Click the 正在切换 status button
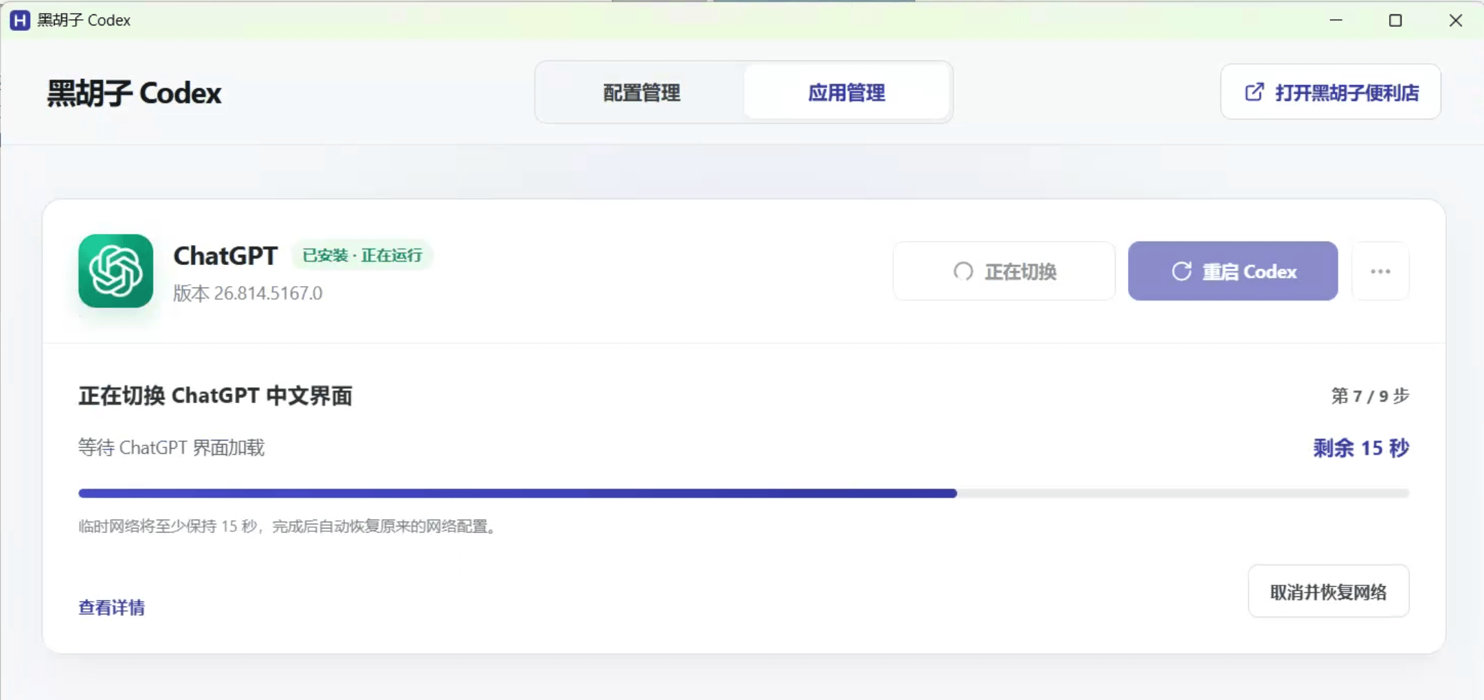The width and height of the screenshot is (1484, 700). 1004,271
